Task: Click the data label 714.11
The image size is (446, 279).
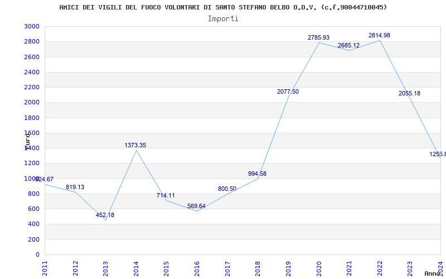Action: (x=166, y=196)
